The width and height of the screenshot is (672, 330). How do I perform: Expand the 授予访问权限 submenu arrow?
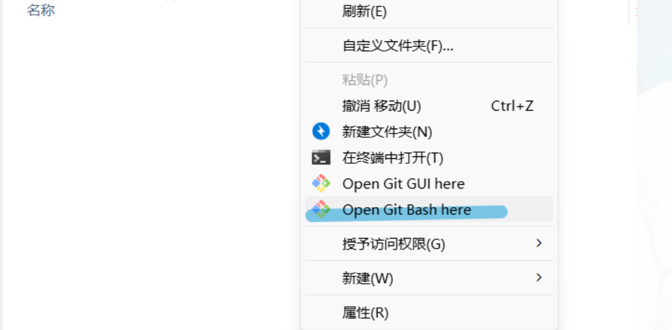(x=539, y=243)
